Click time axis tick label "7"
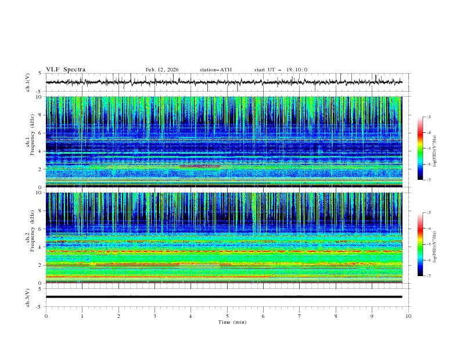 pyautogui.click(x=300, y=316)
